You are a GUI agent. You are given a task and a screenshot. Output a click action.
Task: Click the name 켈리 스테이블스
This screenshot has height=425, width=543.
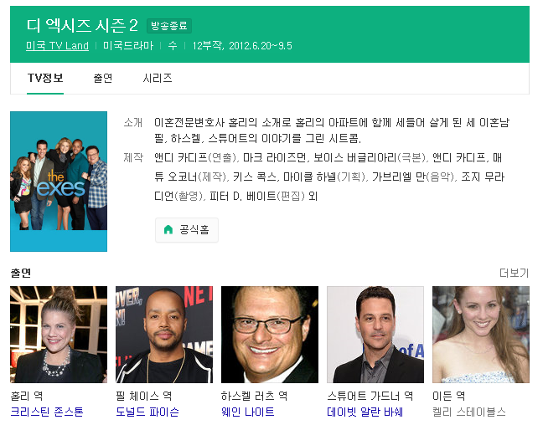click(469, 412)
